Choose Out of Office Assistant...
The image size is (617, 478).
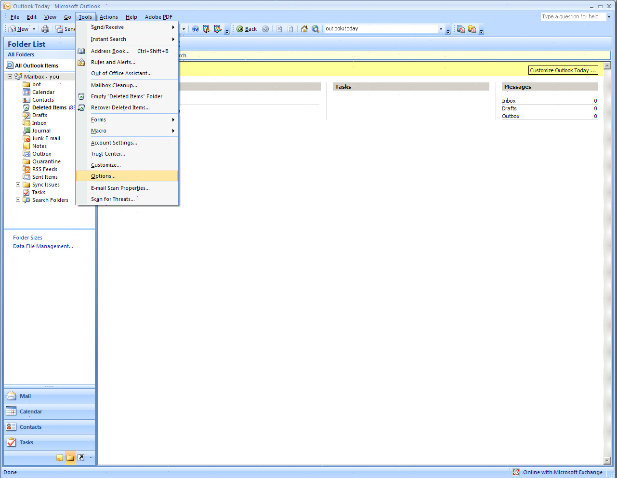click(x=127, y=74)
